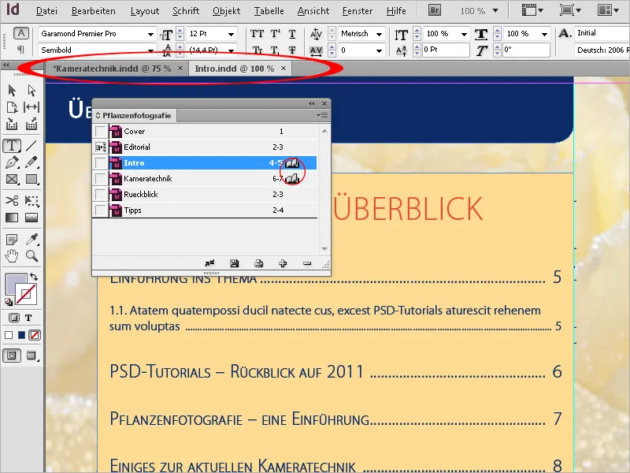
Task: Pick the Pen tool
Action: pos(12,162)
